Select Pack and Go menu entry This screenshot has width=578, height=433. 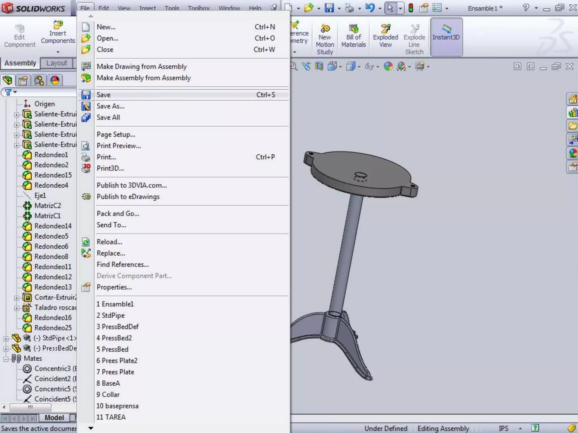click(x=118, y=214)
